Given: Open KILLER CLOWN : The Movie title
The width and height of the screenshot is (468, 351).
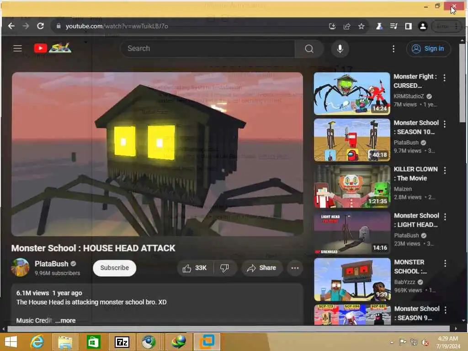Looking at the screenshot, I should click(416, 174).
